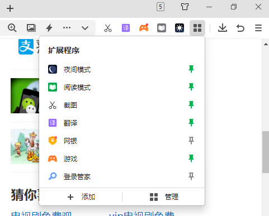The height and width of the screenshot is (216, 269).
Task: Pin 网银 using its gray pin
Action: 191,141
